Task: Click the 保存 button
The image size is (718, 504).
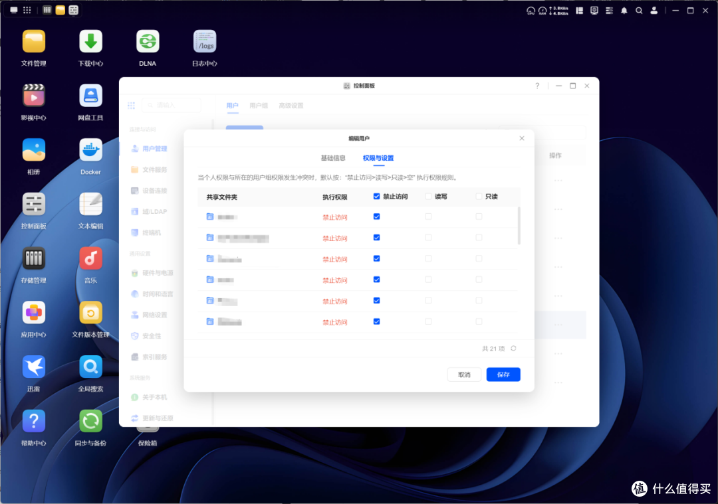Action: click(503, 375)
